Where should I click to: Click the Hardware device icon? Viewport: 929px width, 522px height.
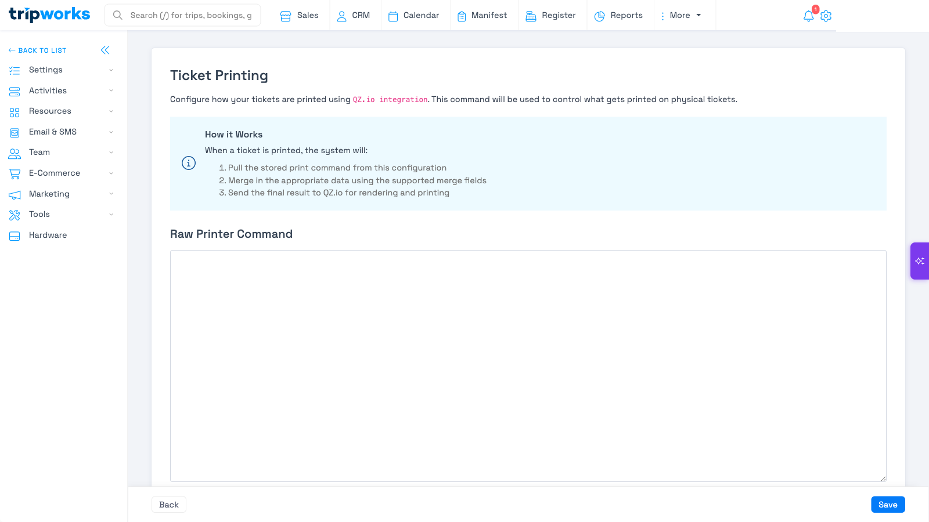[15, 235]
